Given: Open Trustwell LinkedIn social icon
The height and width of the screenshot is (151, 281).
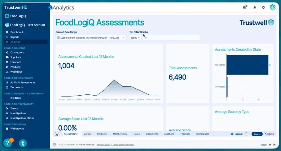Looking at the screenshot, I should pos(274,145).
